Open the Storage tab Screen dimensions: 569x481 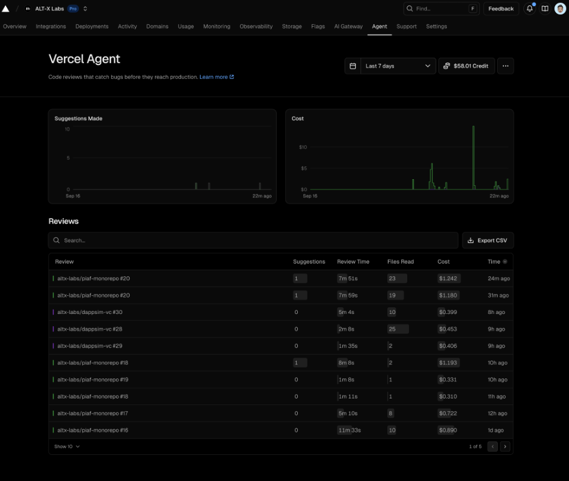[x=292, y=27]
